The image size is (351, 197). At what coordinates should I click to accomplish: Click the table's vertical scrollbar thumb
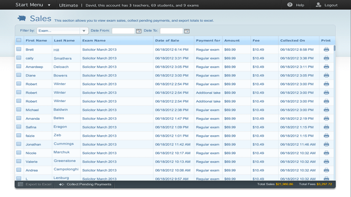pos(334,48)
